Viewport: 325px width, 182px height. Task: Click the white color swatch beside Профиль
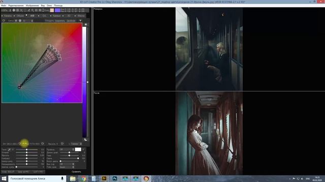pyautogui.click(x=78, y=150)
